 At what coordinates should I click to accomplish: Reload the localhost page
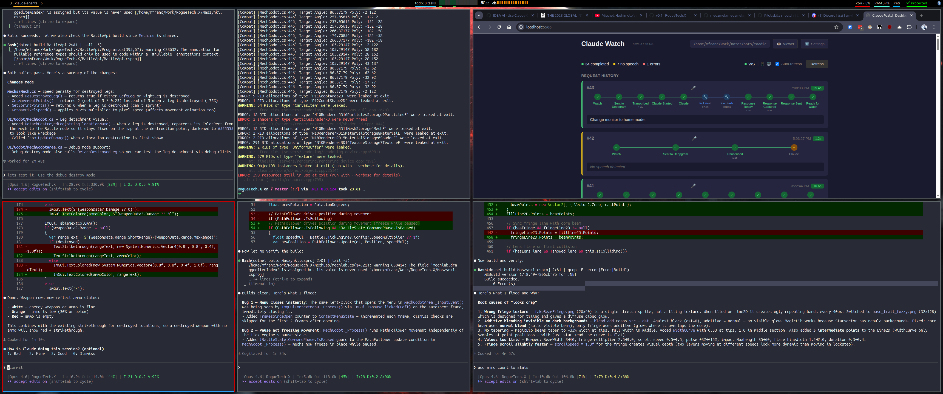point(499,27)
